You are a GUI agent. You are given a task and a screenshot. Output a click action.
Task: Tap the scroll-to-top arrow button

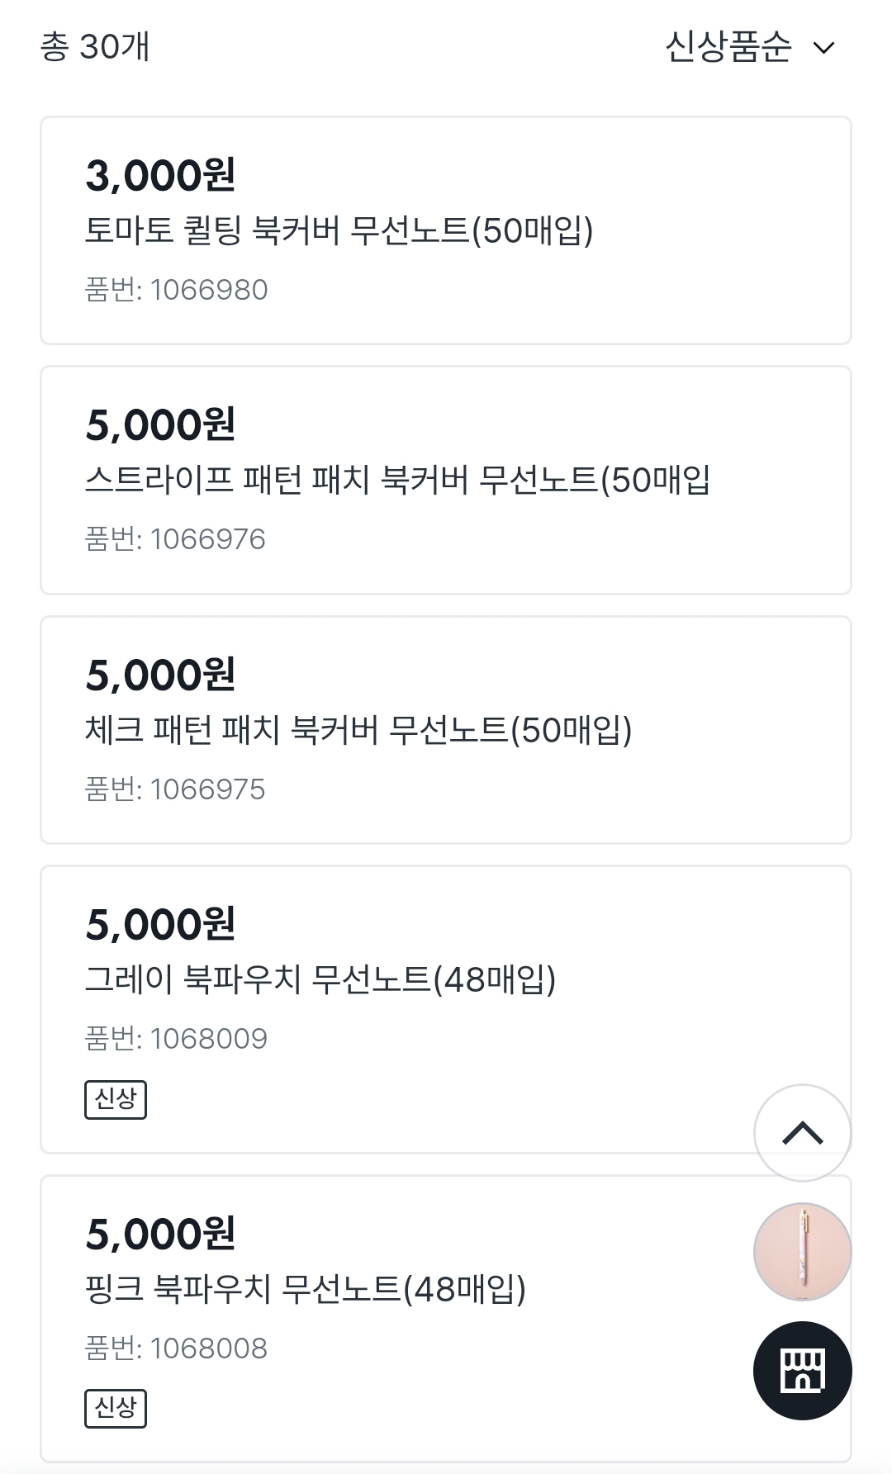point(802,1132)
